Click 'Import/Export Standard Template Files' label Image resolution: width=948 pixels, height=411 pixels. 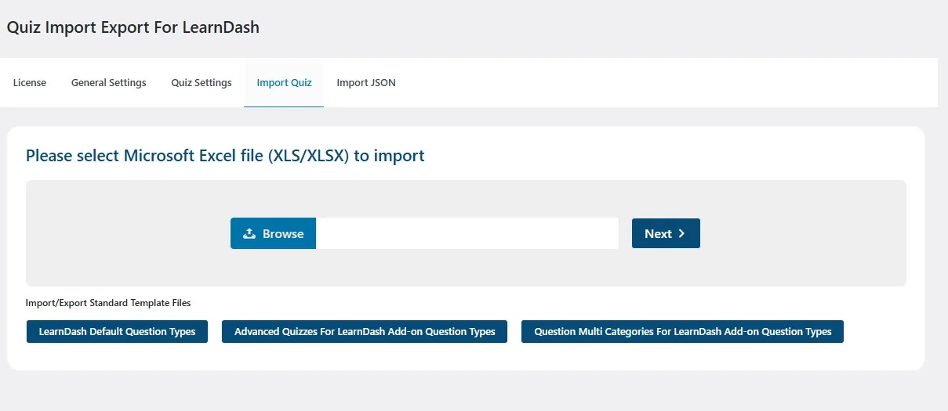pyautogui.click(x=108, y=302)
